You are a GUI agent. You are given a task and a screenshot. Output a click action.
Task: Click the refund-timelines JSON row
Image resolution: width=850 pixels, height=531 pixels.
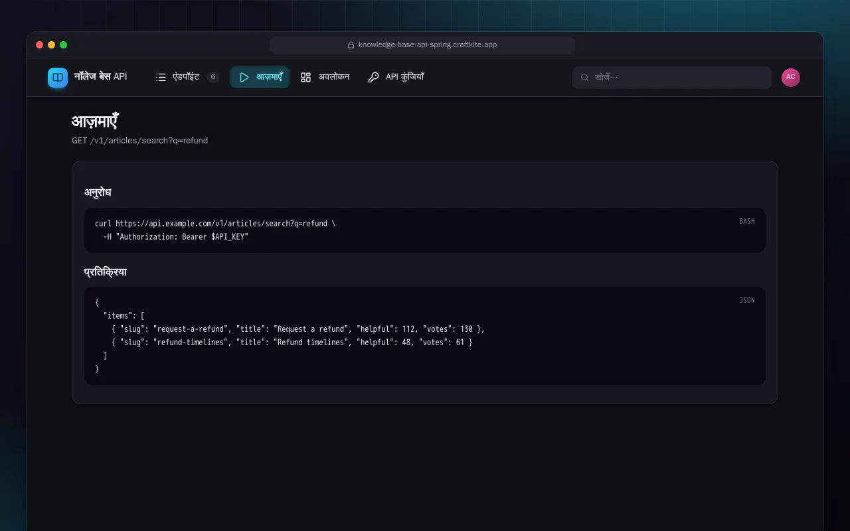(x=292, y=342)
